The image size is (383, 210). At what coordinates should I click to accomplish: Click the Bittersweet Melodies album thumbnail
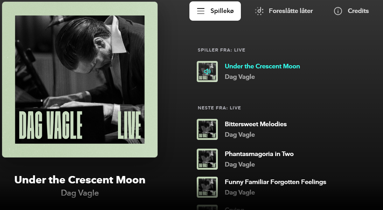coord(207,129)
